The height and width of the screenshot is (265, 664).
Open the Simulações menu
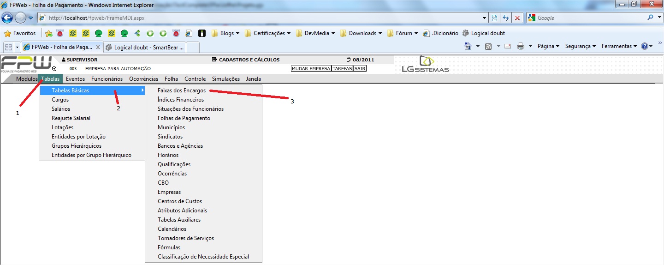pyautogui.click(x=226, y=79)
